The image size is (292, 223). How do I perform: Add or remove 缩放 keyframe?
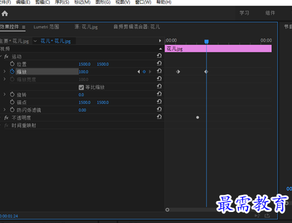(144, 71)
